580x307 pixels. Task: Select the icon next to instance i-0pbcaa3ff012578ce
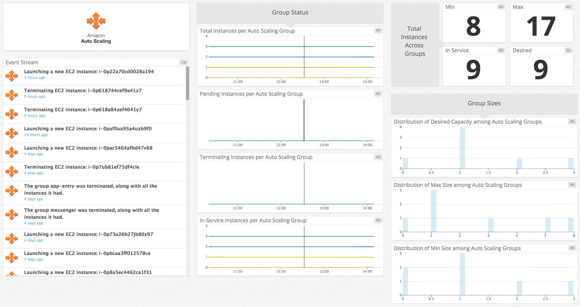[12, 257]
